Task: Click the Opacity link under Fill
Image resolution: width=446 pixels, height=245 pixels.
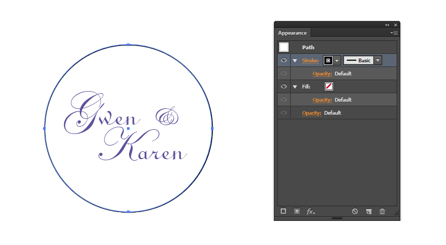Action: click(322, 100)
